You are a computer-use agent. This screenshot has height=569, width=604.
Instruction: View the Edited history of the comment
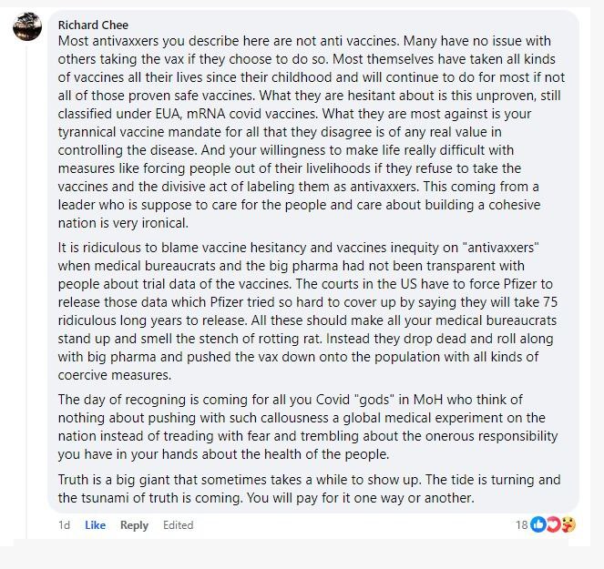point(178,525)
